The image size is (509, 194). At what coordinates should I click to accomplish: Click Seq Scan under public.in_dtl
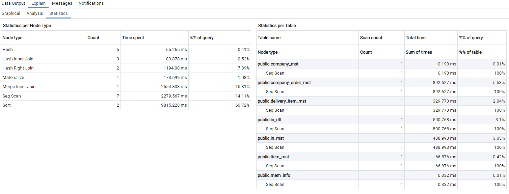point(275,129)
